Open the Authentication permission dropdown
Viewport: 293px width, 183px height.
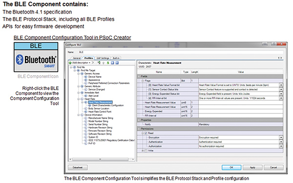281,142
